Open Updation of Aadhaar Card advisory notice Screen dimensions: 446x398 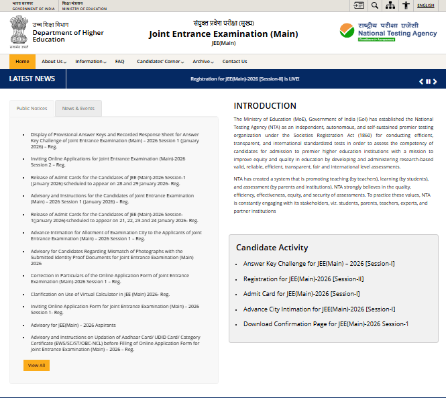[x=115, y=344]
